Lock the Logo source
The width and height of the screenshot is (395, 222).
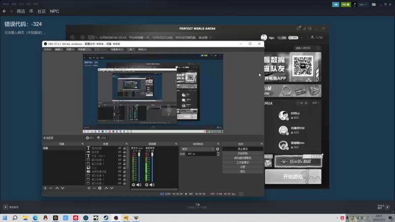click(x=124, y=168)
